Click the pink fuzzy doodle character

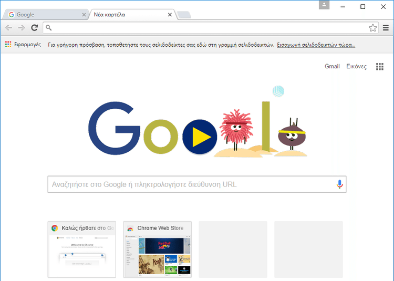tap(236, 129)
